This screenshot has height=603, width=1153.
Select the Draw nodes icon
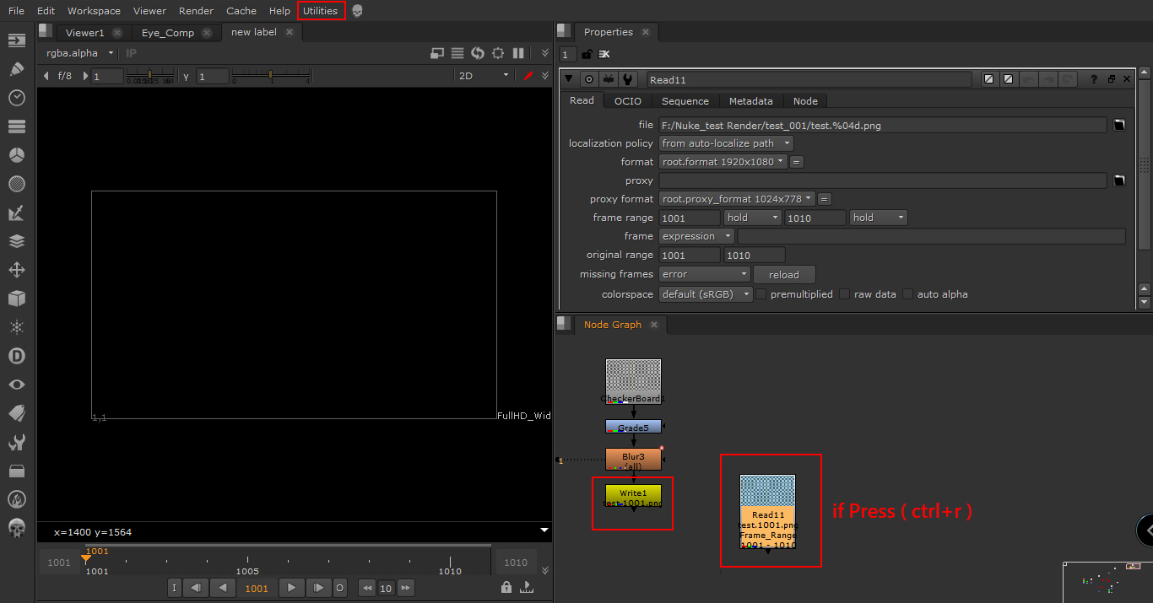click(17, 68)
